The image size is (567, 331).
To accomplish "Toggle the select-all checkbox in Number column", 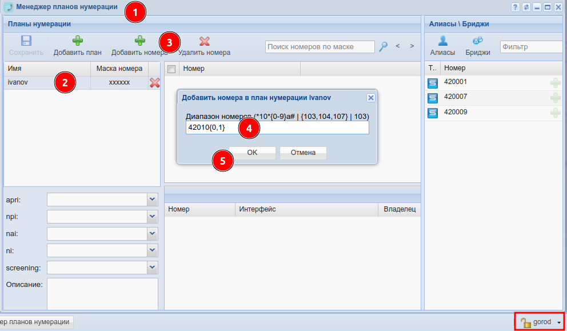I will coord(171,69).
